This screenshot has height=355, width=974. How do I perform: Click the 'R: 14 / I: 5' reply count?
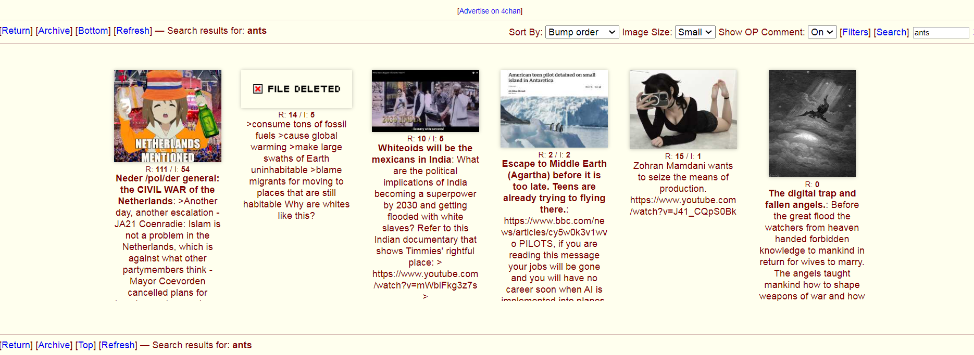tap(296, 115)
